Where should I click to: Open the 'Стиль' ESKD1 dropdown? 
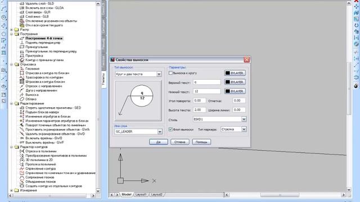[x=244, y=120]
